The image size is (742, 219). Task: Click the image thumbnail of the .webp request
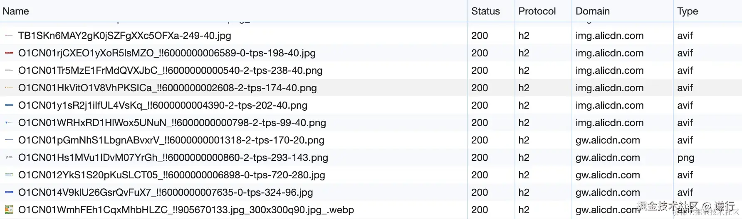click(9, 210)
